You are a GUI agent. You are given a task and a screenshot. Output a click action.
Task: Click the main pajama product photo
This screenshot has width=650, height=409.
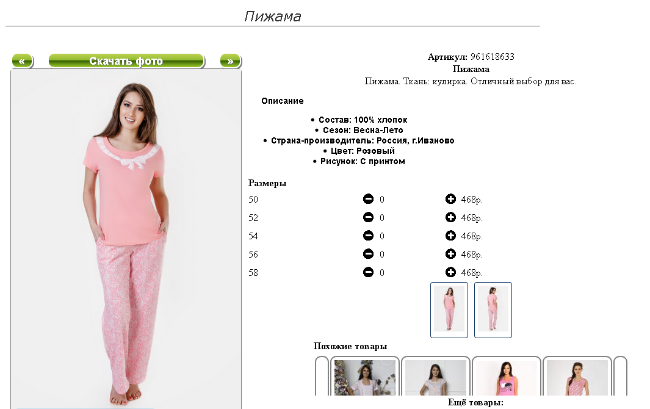click(x=126, y=239)
